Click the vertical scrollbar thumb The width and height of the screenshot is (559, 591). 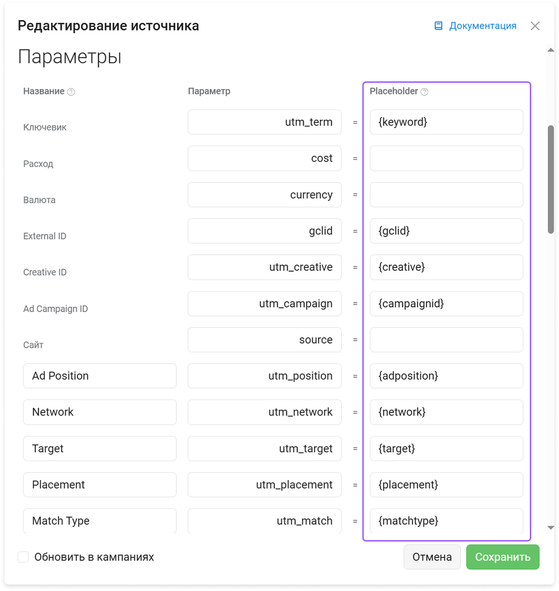coord(551,179)
